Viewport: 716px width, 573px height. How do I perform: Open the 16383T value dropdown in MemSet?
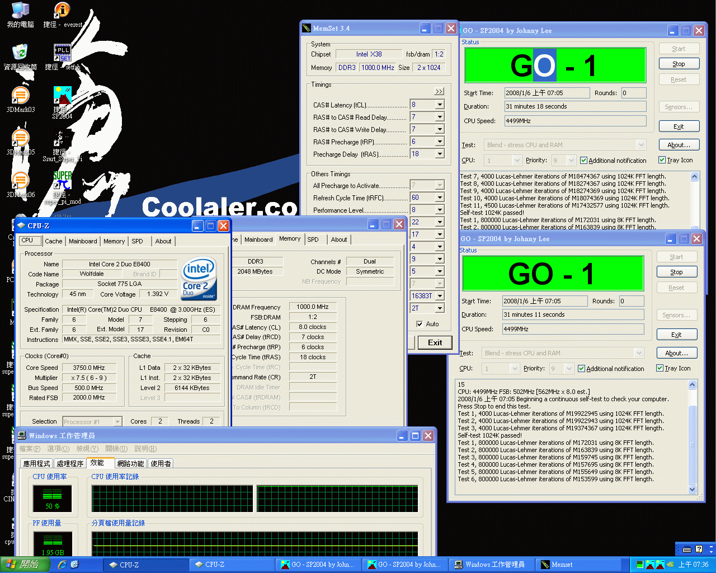point(440,296)
